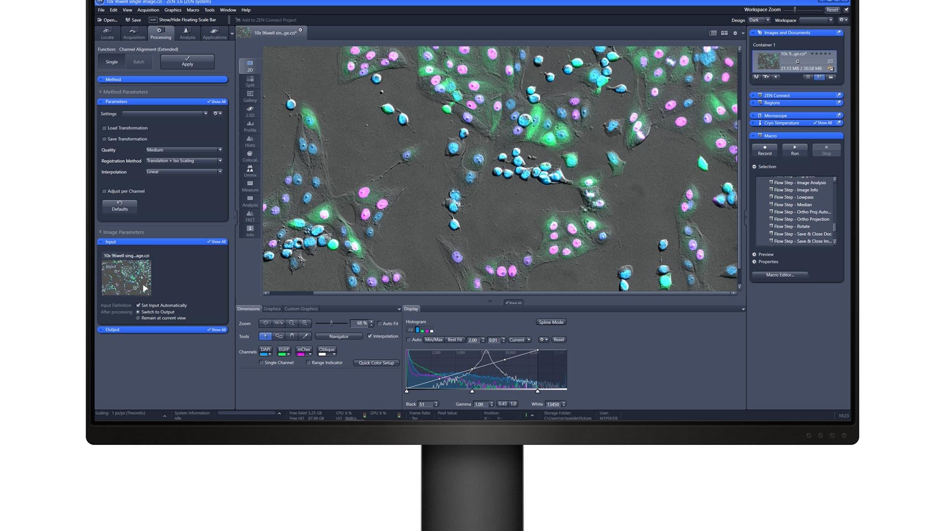Click the zoom level slider

(331, 323)
